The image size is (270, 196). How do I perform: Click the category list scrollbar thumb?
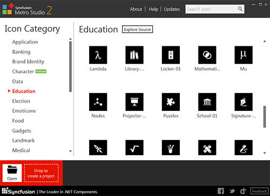coord(70,67)
